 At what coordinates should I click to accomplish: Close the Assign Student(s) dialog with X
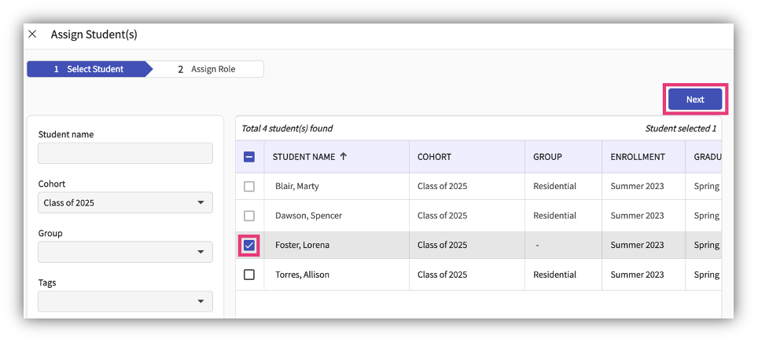(32, 35)
